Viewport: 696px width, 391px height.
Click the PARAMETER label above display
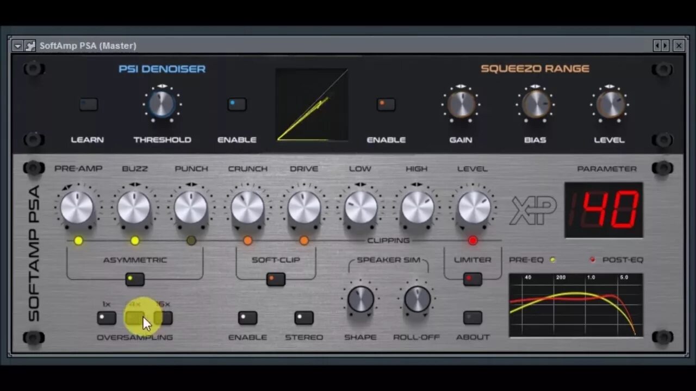point(607,169)
